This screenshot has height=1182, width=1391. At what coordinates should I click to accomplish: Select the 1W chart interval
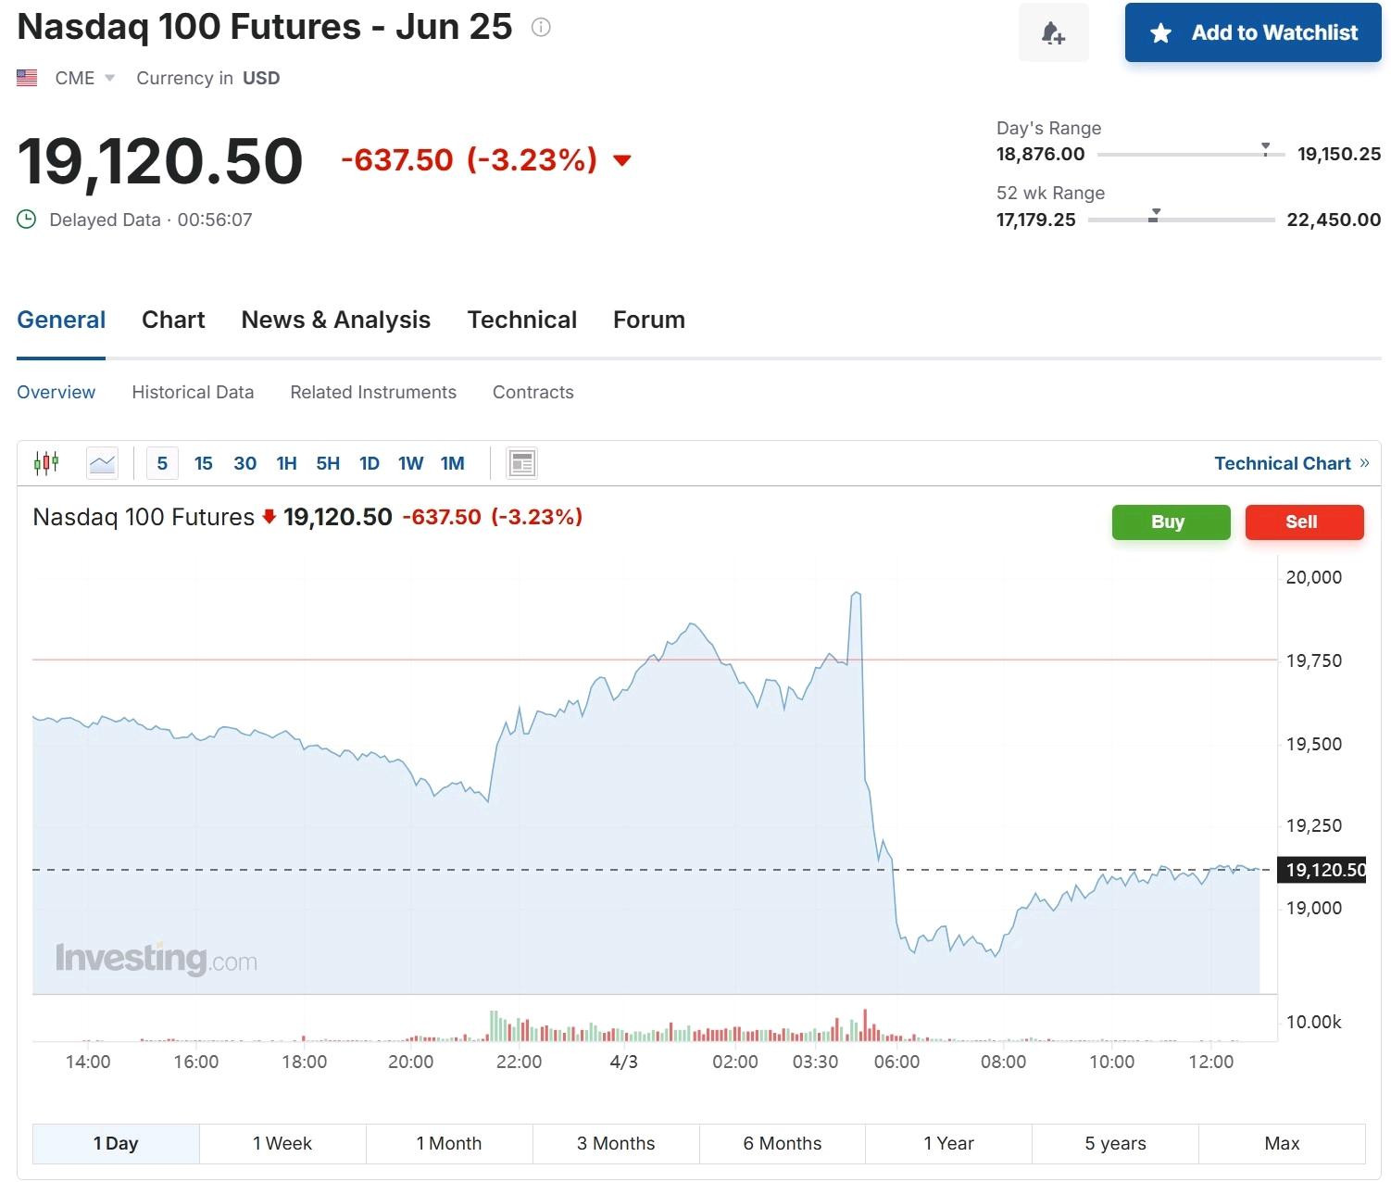[410, 463]
